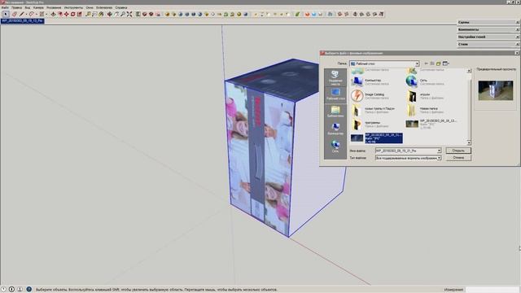
Task: Expand the Сцены tray panel
Action: pyautogui.click(x=488, y=22)
